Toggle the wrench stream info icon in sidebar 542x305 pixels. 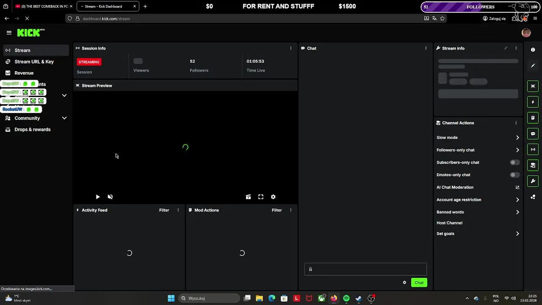coord(533,181)
